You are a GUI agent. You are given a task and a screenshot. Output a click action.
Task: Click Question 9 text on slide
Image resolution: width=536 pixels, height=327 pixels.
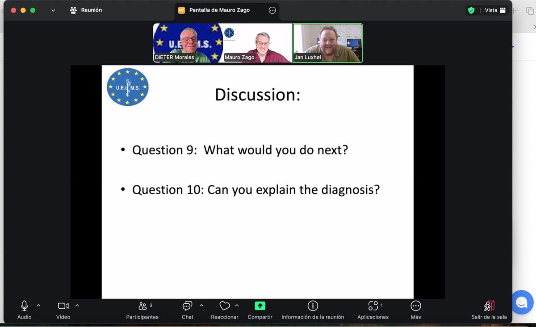240,150
